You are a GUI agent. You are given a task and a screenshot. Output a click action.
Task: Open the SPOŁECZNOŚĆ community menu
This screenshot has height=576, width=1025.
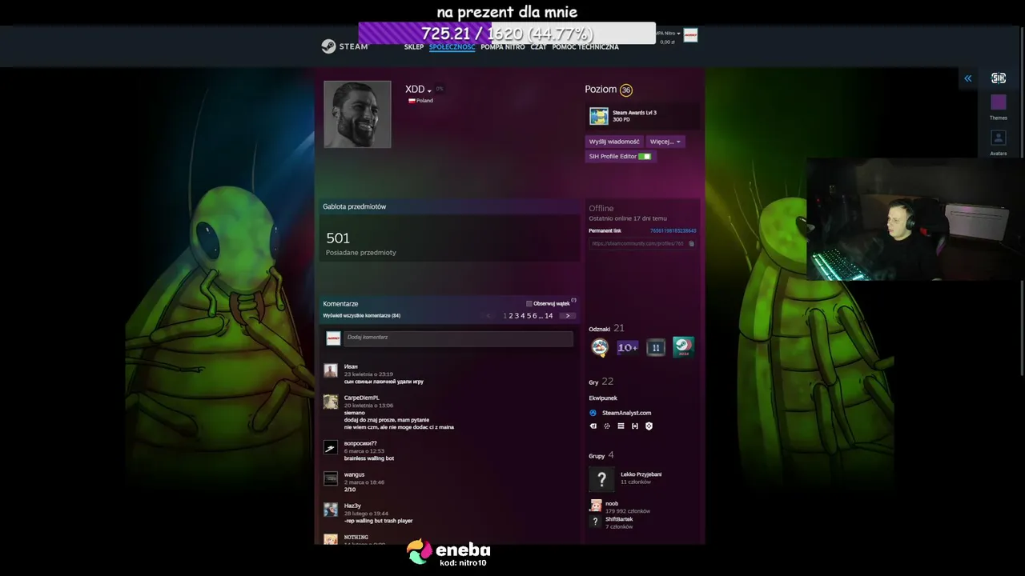452,47
